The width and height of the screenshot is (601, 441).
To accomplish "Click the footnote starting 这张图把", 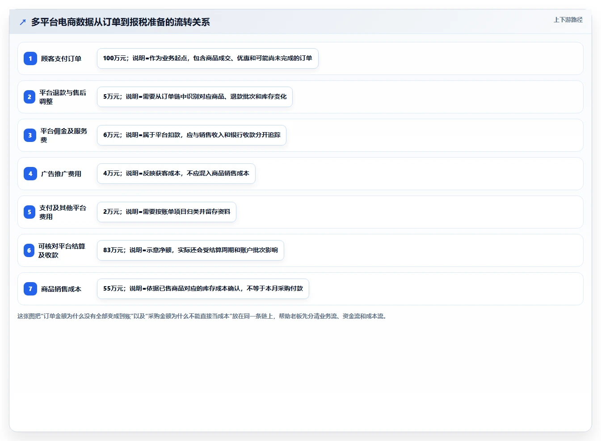I will (x=202, y=316).
